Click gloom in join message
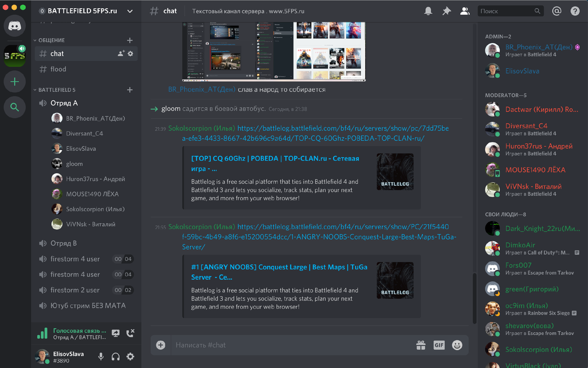The image size is (588, 368). tap(171, 109)
